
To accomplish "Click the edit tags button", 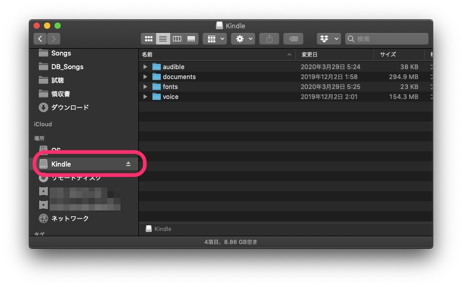I will click(293, 39).
